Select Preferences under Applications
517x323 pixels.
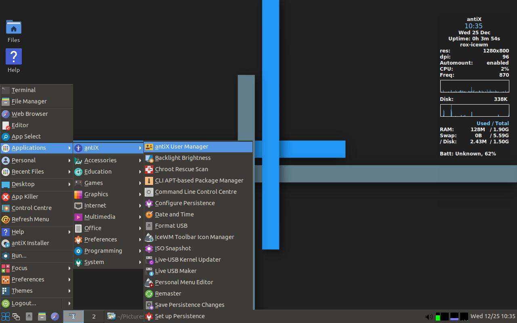point(108,239)
